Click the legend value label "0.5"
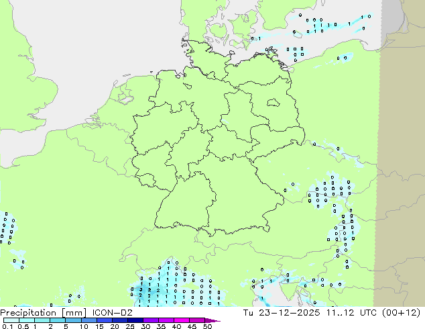The image size is (425, 329). click(23, 326)
